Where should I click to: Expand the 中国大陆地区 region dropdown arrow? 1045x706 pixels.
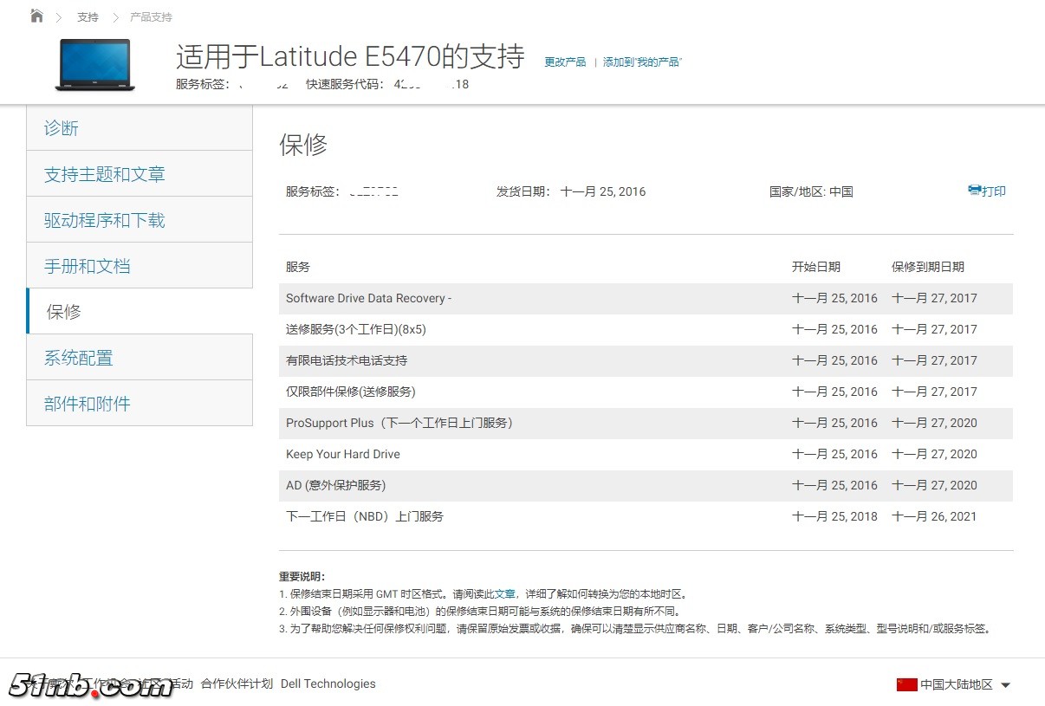click(x=1005, y=685)
